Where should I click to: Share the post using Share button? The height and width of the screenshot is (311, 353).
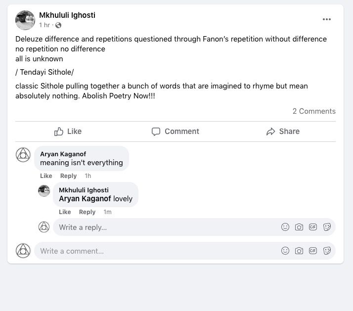click(x=283, y=132)
